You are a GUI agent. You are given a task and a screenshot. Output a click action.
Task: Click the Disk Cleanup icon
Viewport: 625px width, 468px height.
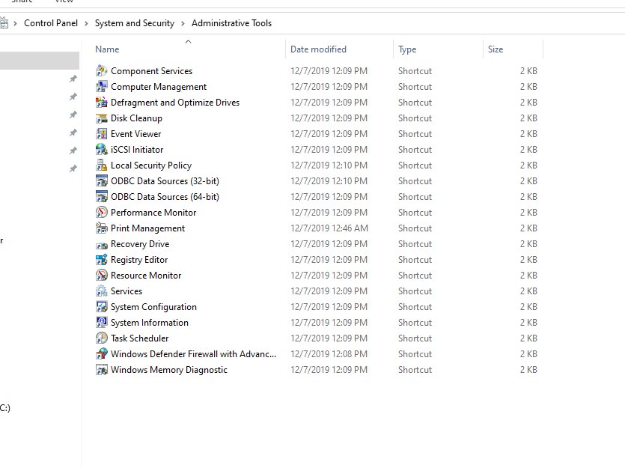102,118
